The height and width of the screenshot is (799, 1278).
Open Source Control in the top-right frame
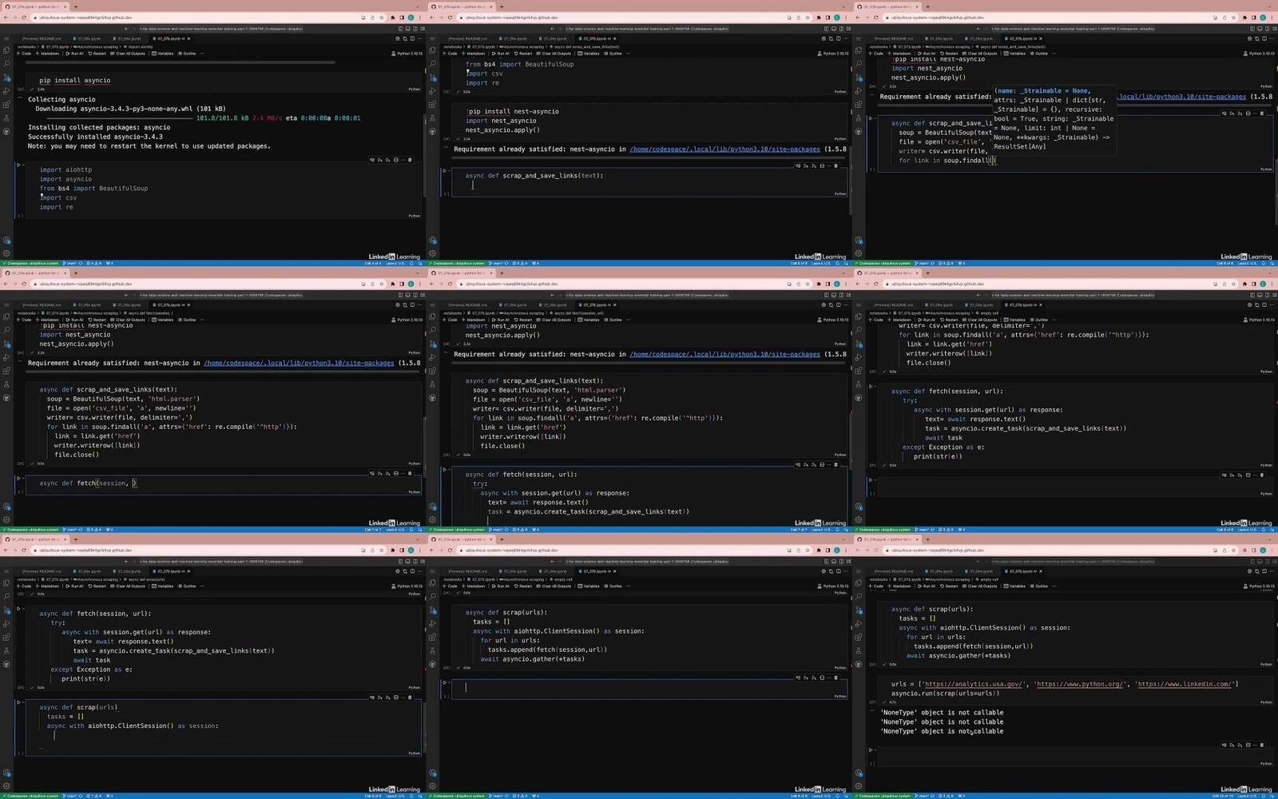[x=859, y=78]
